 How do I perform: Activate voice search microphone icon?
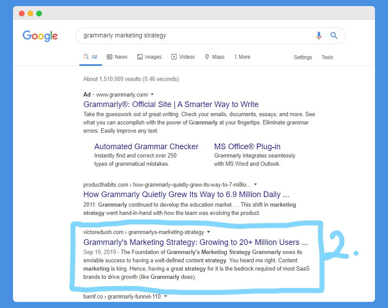(x=319, y=36)
